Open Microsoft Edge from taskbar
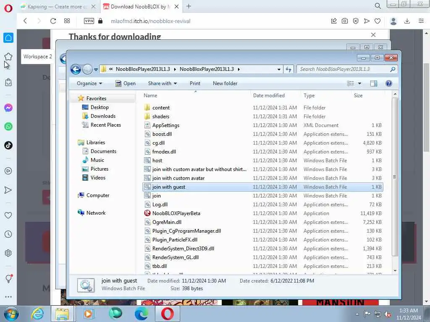Screen dimensions: 430x322 (141, 314)
